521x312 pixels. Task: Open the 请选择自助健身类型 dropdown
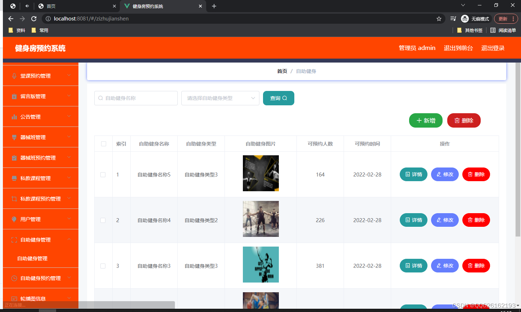point(220,98)
